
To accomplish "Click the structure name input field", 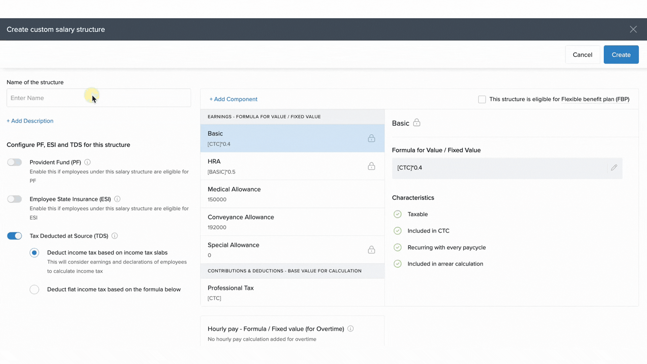I will tap(98, 98).
